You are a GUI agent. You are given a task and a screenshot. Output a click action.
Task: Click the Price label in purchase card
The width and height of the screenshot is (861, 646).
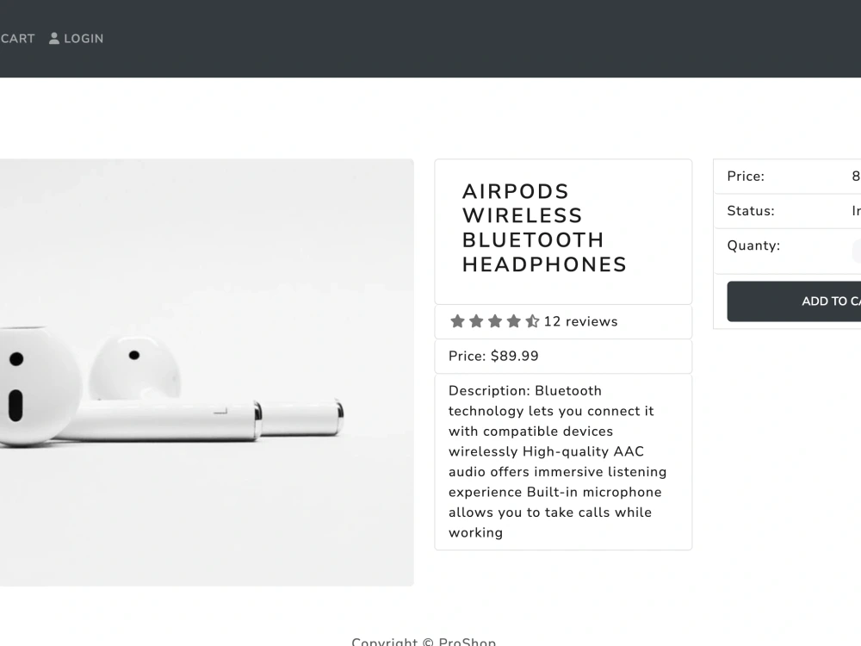point(746,177)
